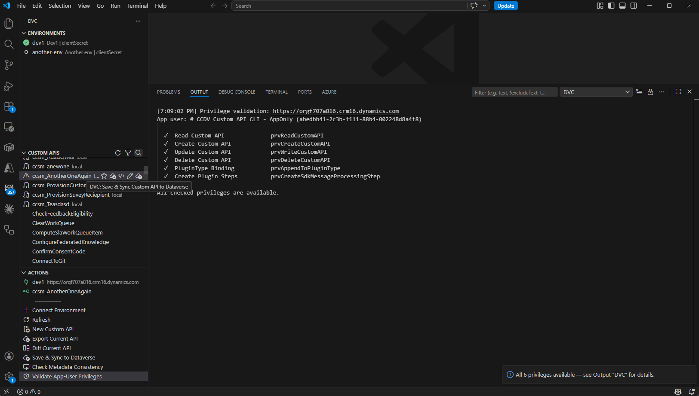Screen dimensions: 699x396
Task: Refresh the Custom APIs list
Action: 118,153
